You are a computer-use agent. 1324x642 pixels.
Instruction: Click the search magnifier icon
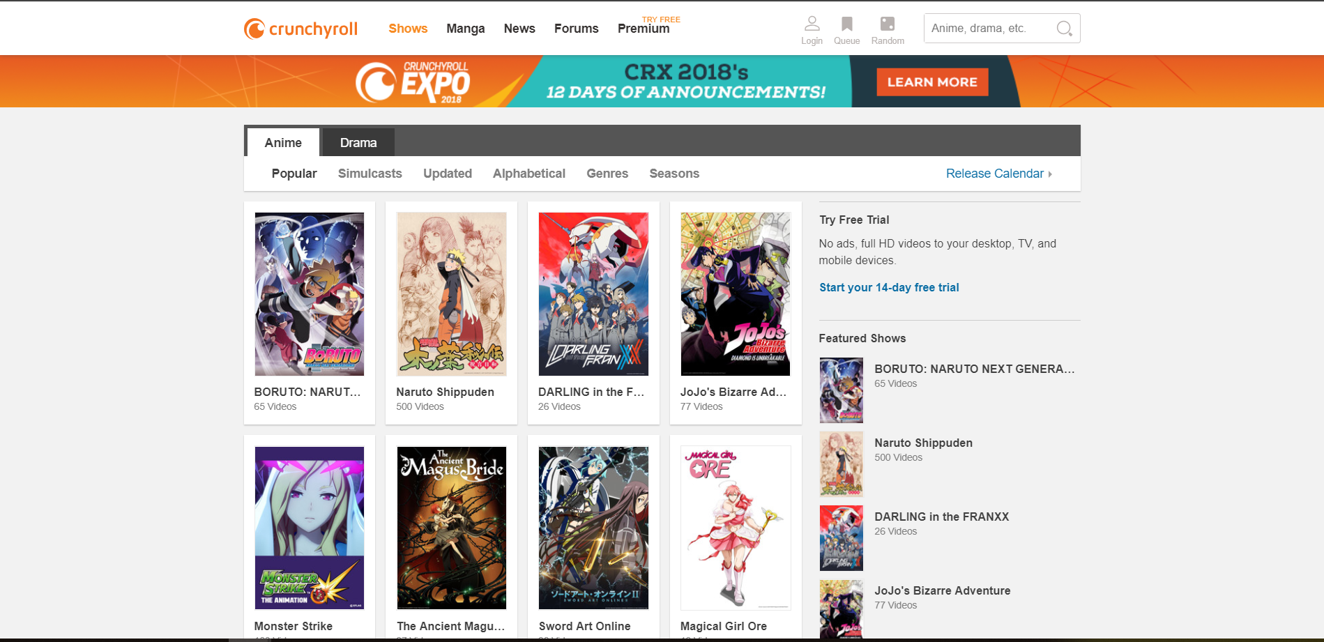pos(1064,29)
